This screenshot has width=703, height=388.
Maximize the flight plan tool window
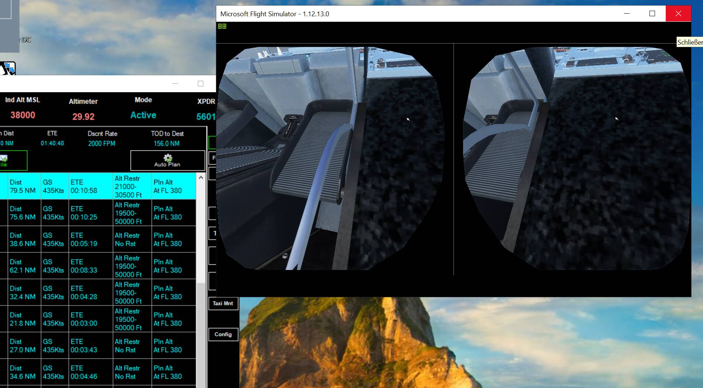200,84
